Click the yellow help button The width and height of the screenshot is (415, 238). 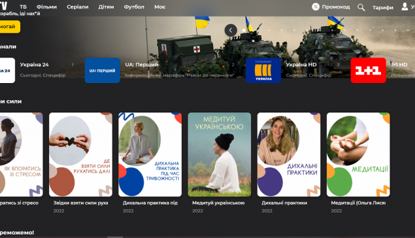click(8, 26)
